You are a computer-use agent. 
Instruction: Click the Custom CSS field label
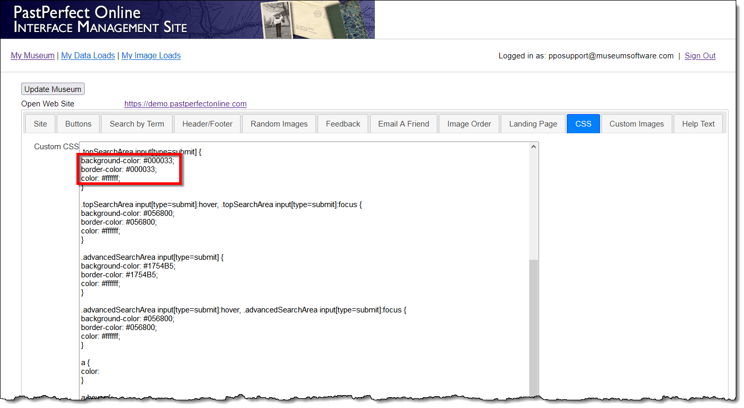[x=56, y=147]
